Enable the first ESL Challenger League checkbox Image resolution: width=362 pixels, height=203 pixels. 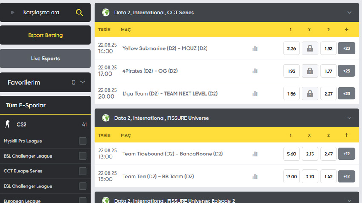coord(83,156)
